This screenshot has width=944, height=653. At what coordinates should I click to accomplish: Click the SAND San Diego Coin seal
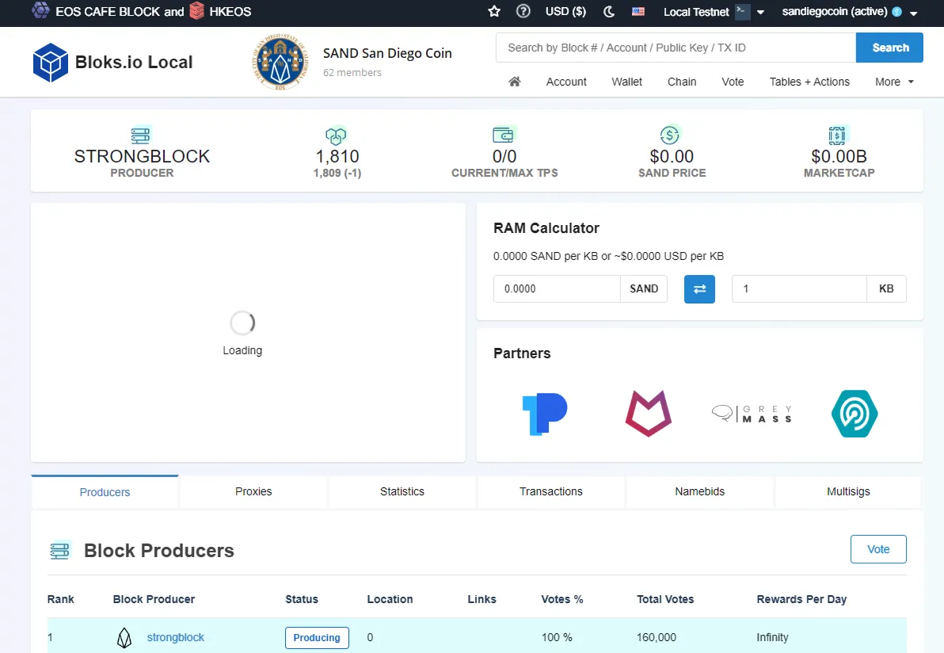280,63
